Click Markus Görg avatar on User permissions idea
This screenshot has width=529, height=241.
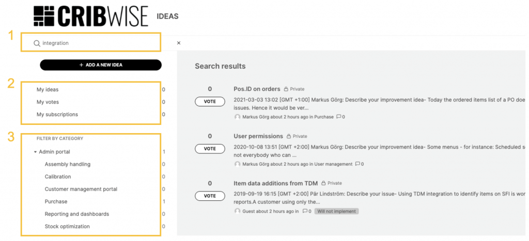238,164
